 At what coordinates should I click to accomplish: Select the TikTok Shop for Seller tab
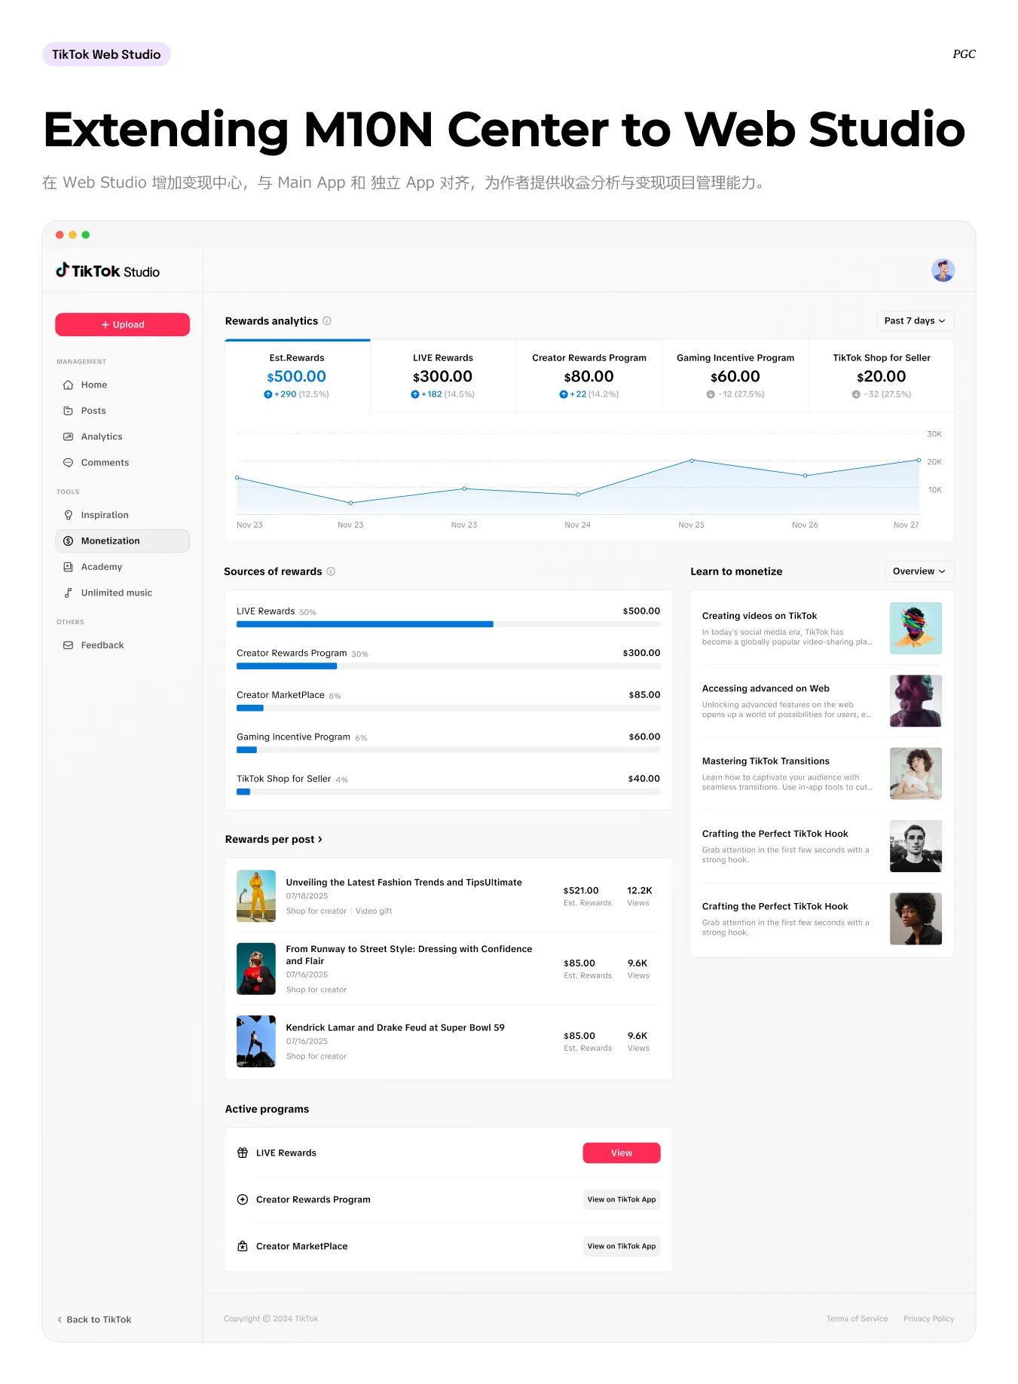click(882, 375)
